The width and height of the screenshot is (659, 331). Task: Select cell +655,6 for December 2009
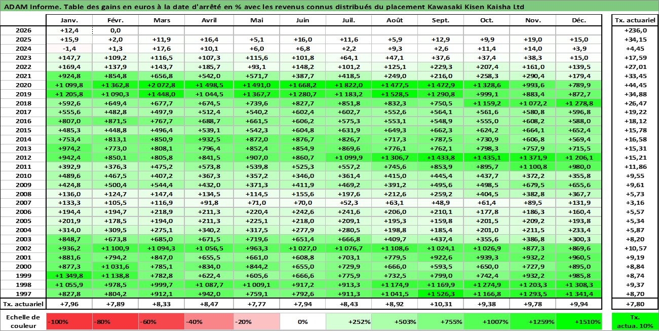(x=579, y=185)
